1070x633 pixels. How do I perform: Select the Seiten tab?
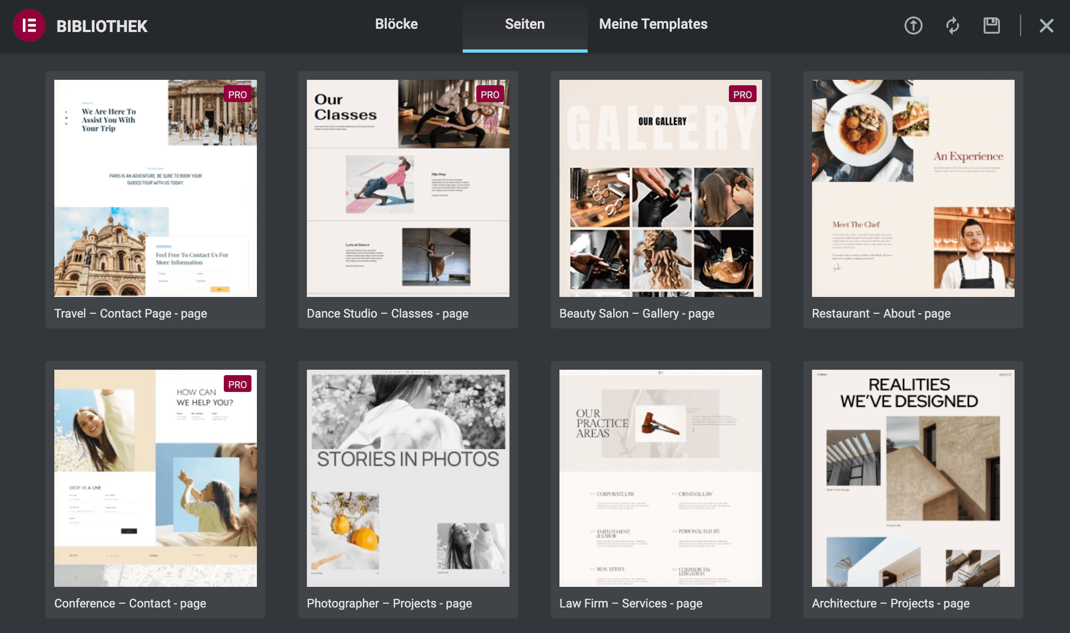click(x=524, y=24)
